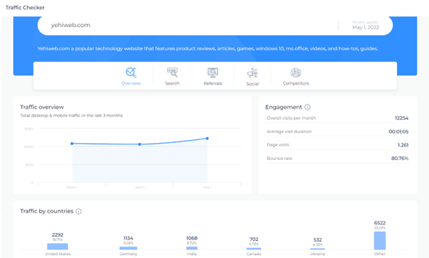Select the April 1 data point on chart
The image size is (429, 258).
coord(140,144)
